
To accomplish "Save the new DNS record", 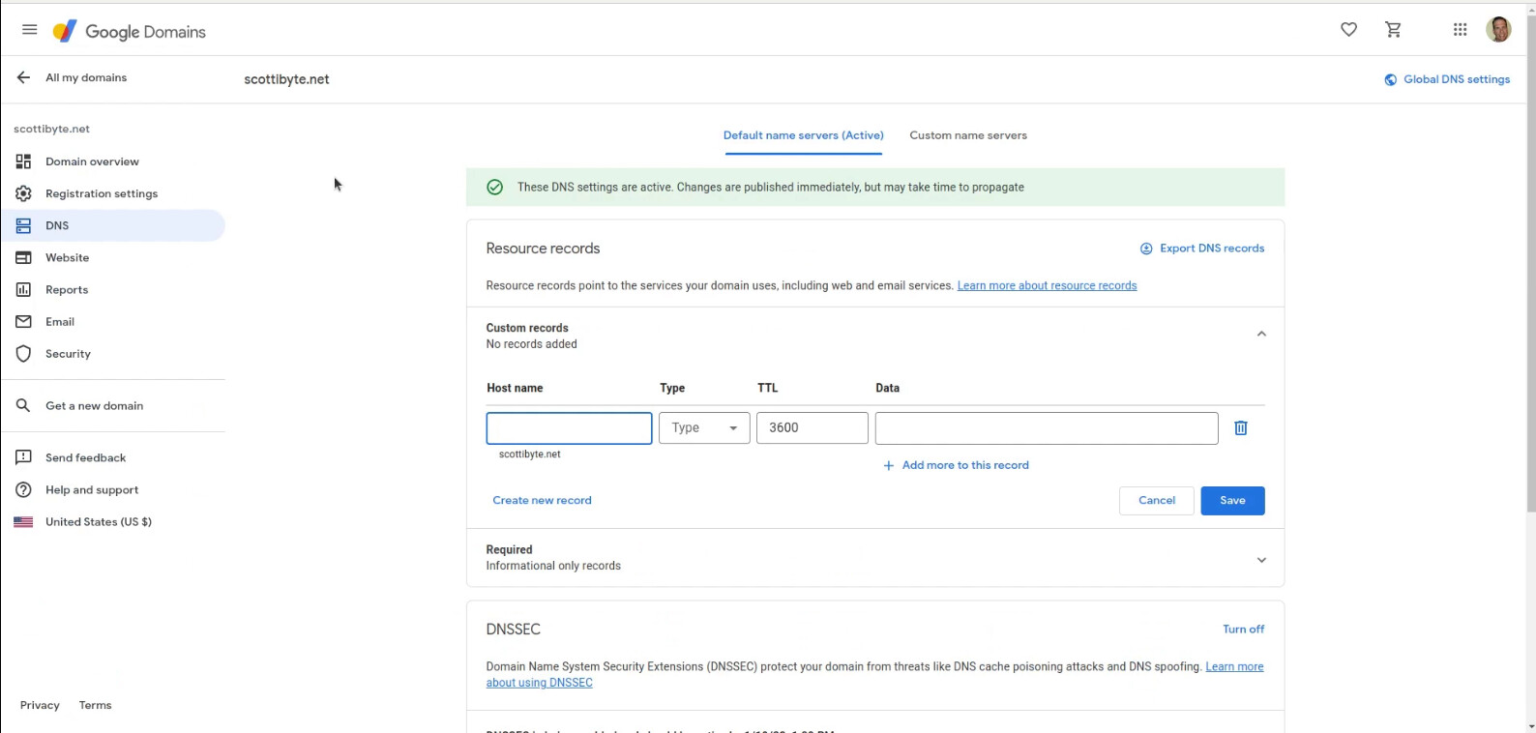I will point(1232,500).
